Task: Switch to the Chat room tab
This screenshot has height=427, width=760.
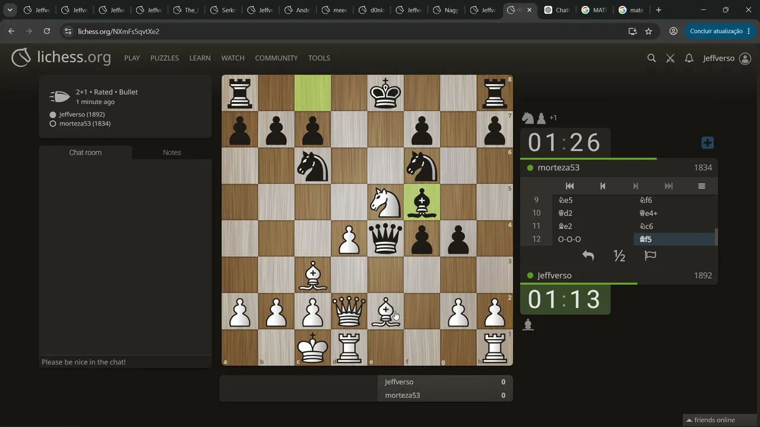Action: point(85,152)
